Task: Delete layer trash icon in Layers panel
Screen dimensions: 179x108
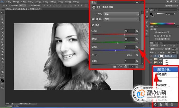Action: 172,104
